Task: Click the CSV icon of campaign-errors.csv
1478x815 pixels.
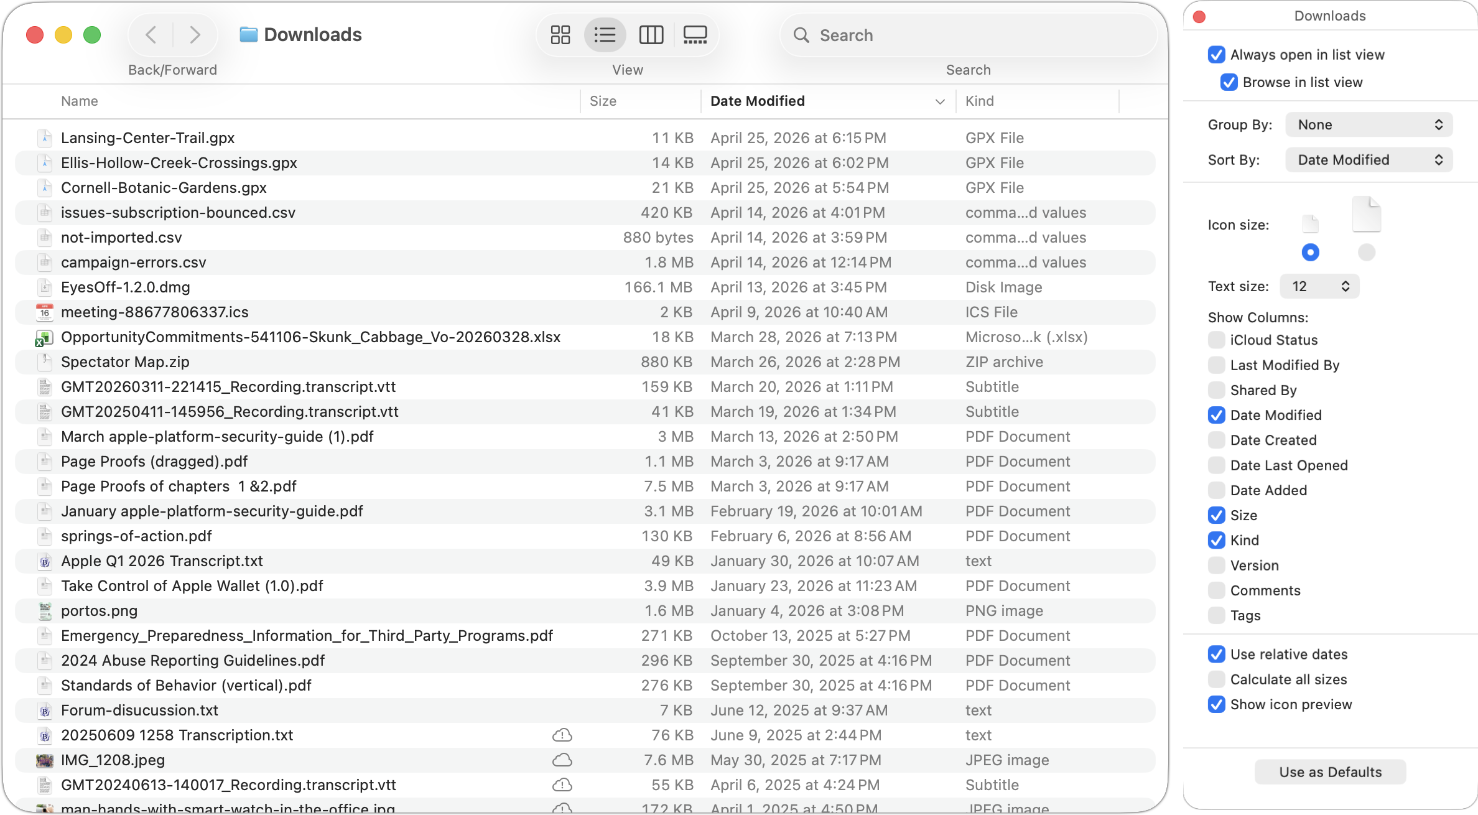Action: coord(45,263)
